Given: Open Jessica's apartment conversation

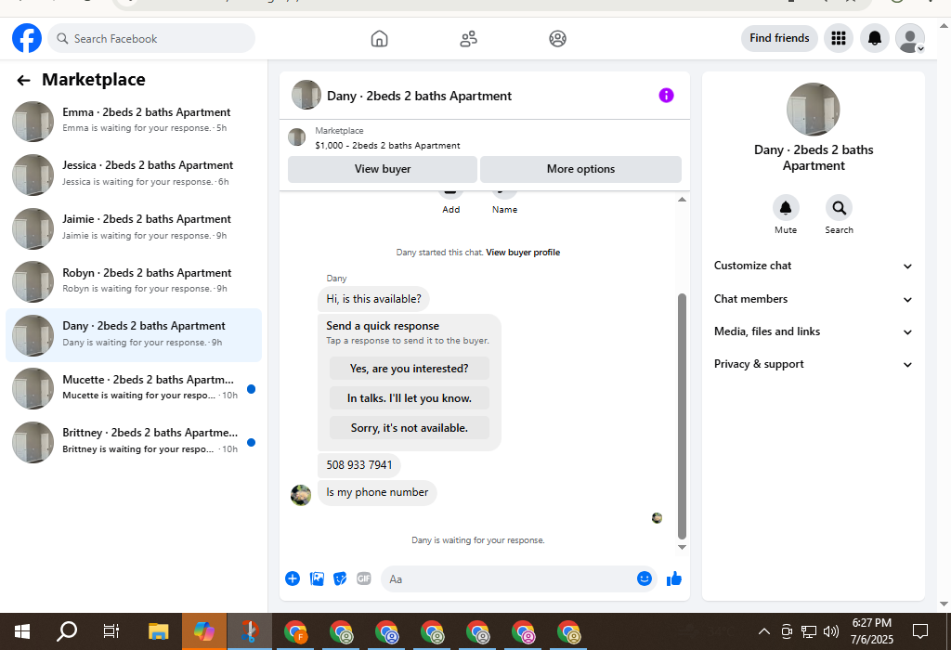Looking at the screenshot, I should tap(134, 174).
